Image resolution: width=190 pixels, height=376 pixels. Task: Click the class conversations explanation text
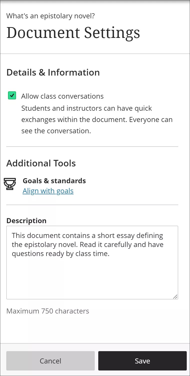point(97,119)
